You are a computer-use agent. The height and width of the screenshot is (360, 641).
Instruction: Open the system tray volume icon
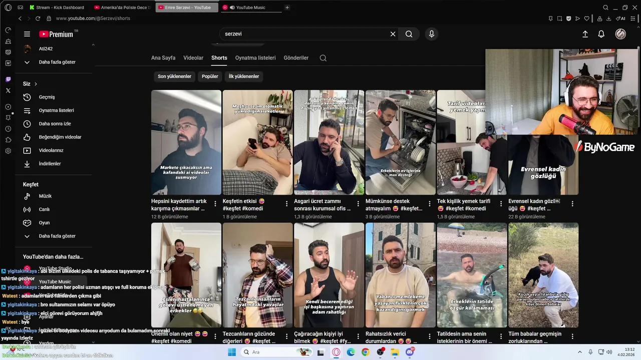[x=609, y=352]
